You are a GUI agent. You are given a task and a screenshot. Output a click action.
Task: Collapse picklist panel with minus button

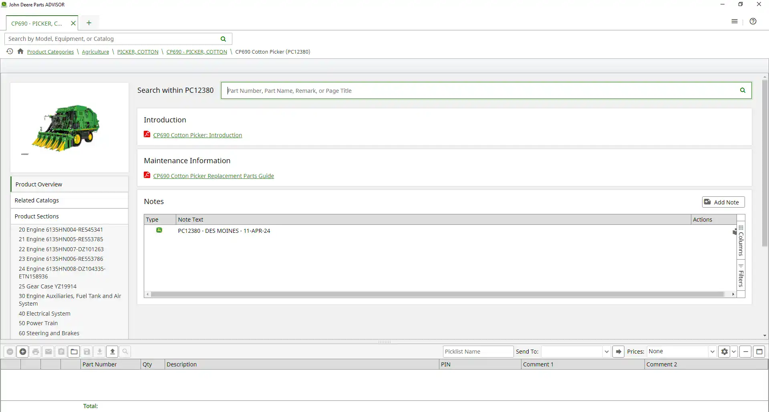tap(745, 352)
